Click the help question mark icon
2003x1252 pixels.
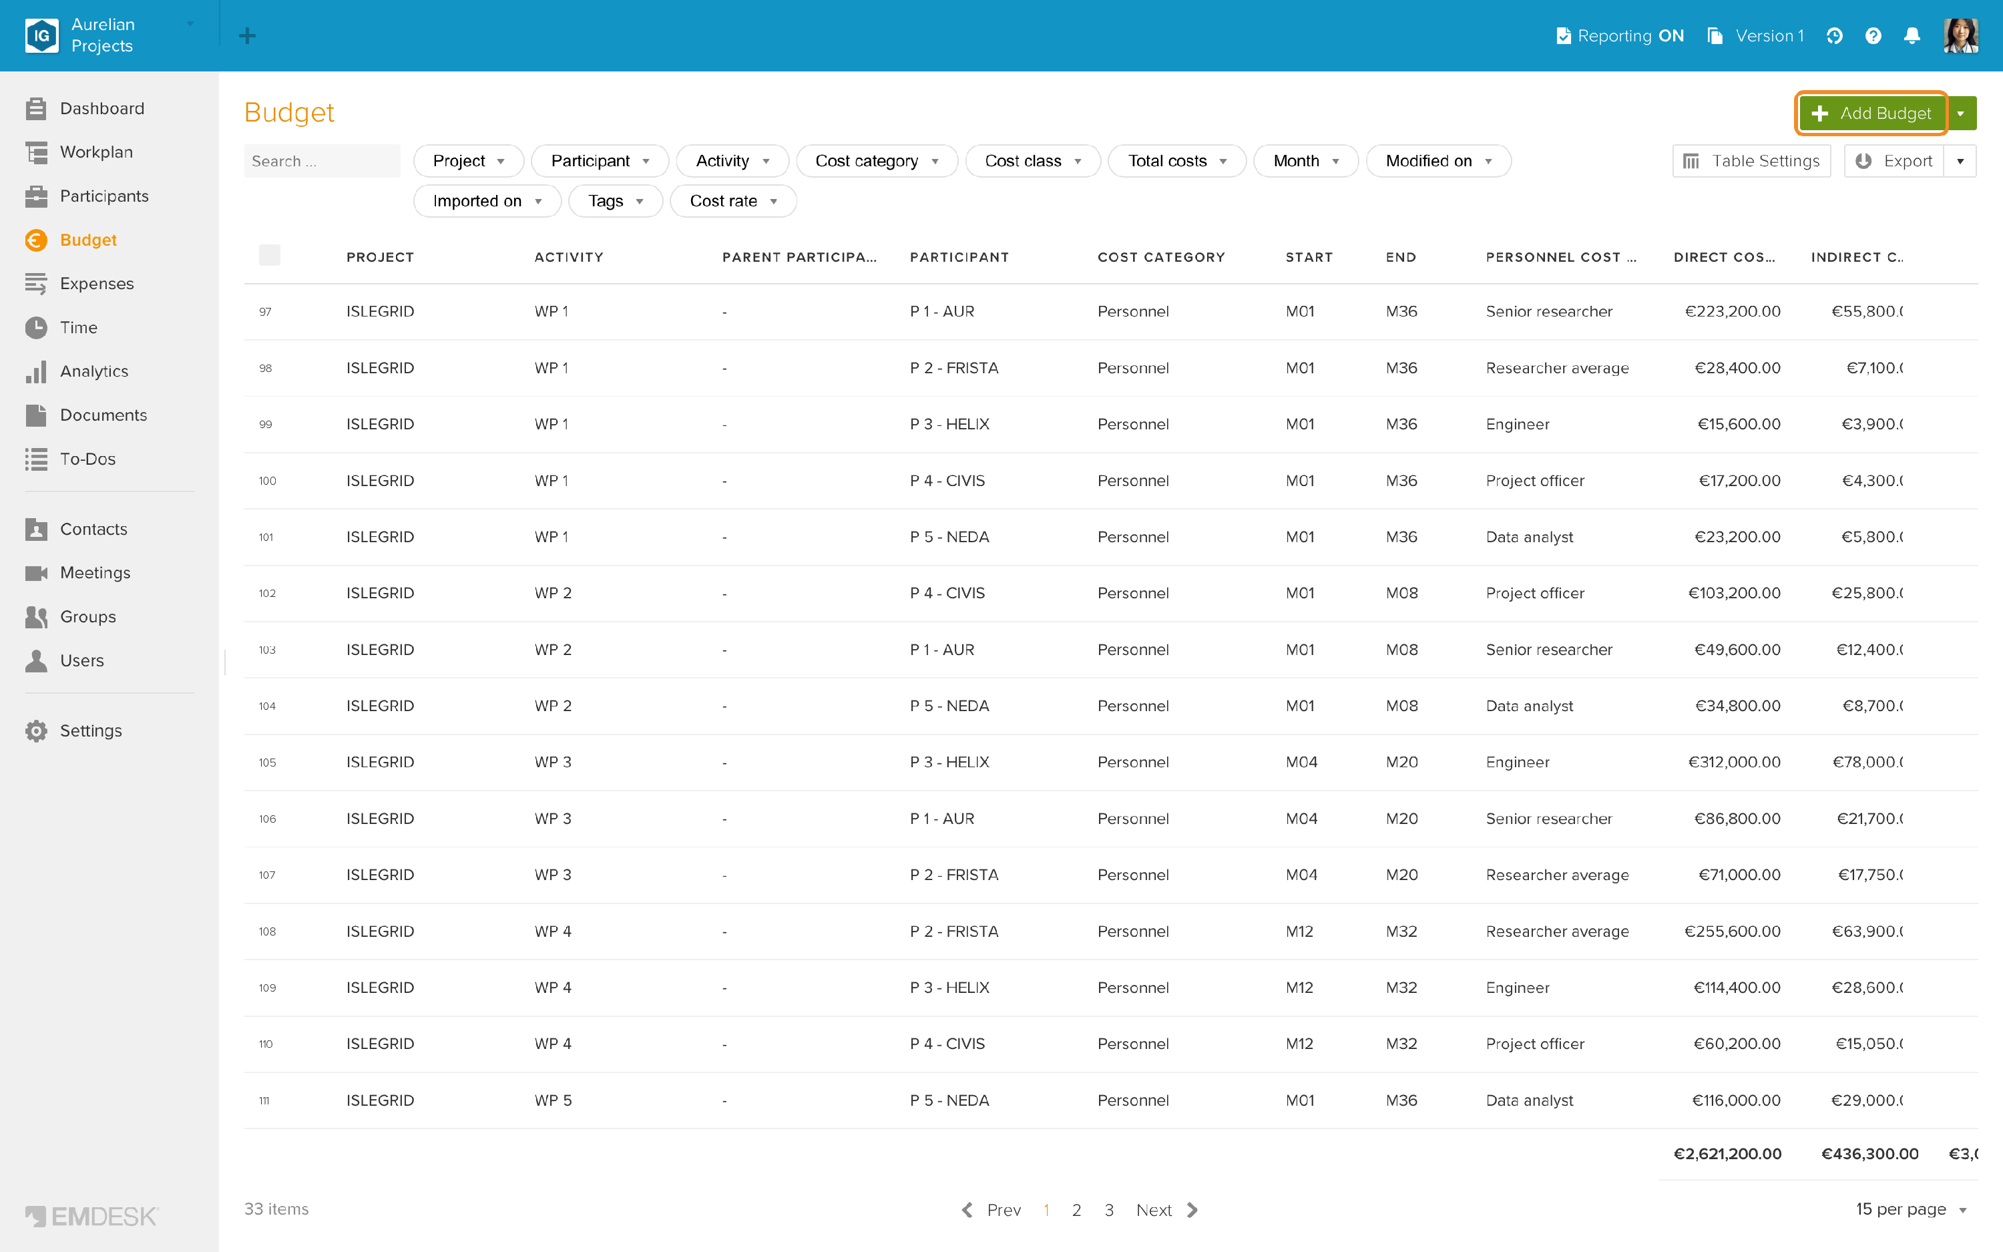[1873, 35]
